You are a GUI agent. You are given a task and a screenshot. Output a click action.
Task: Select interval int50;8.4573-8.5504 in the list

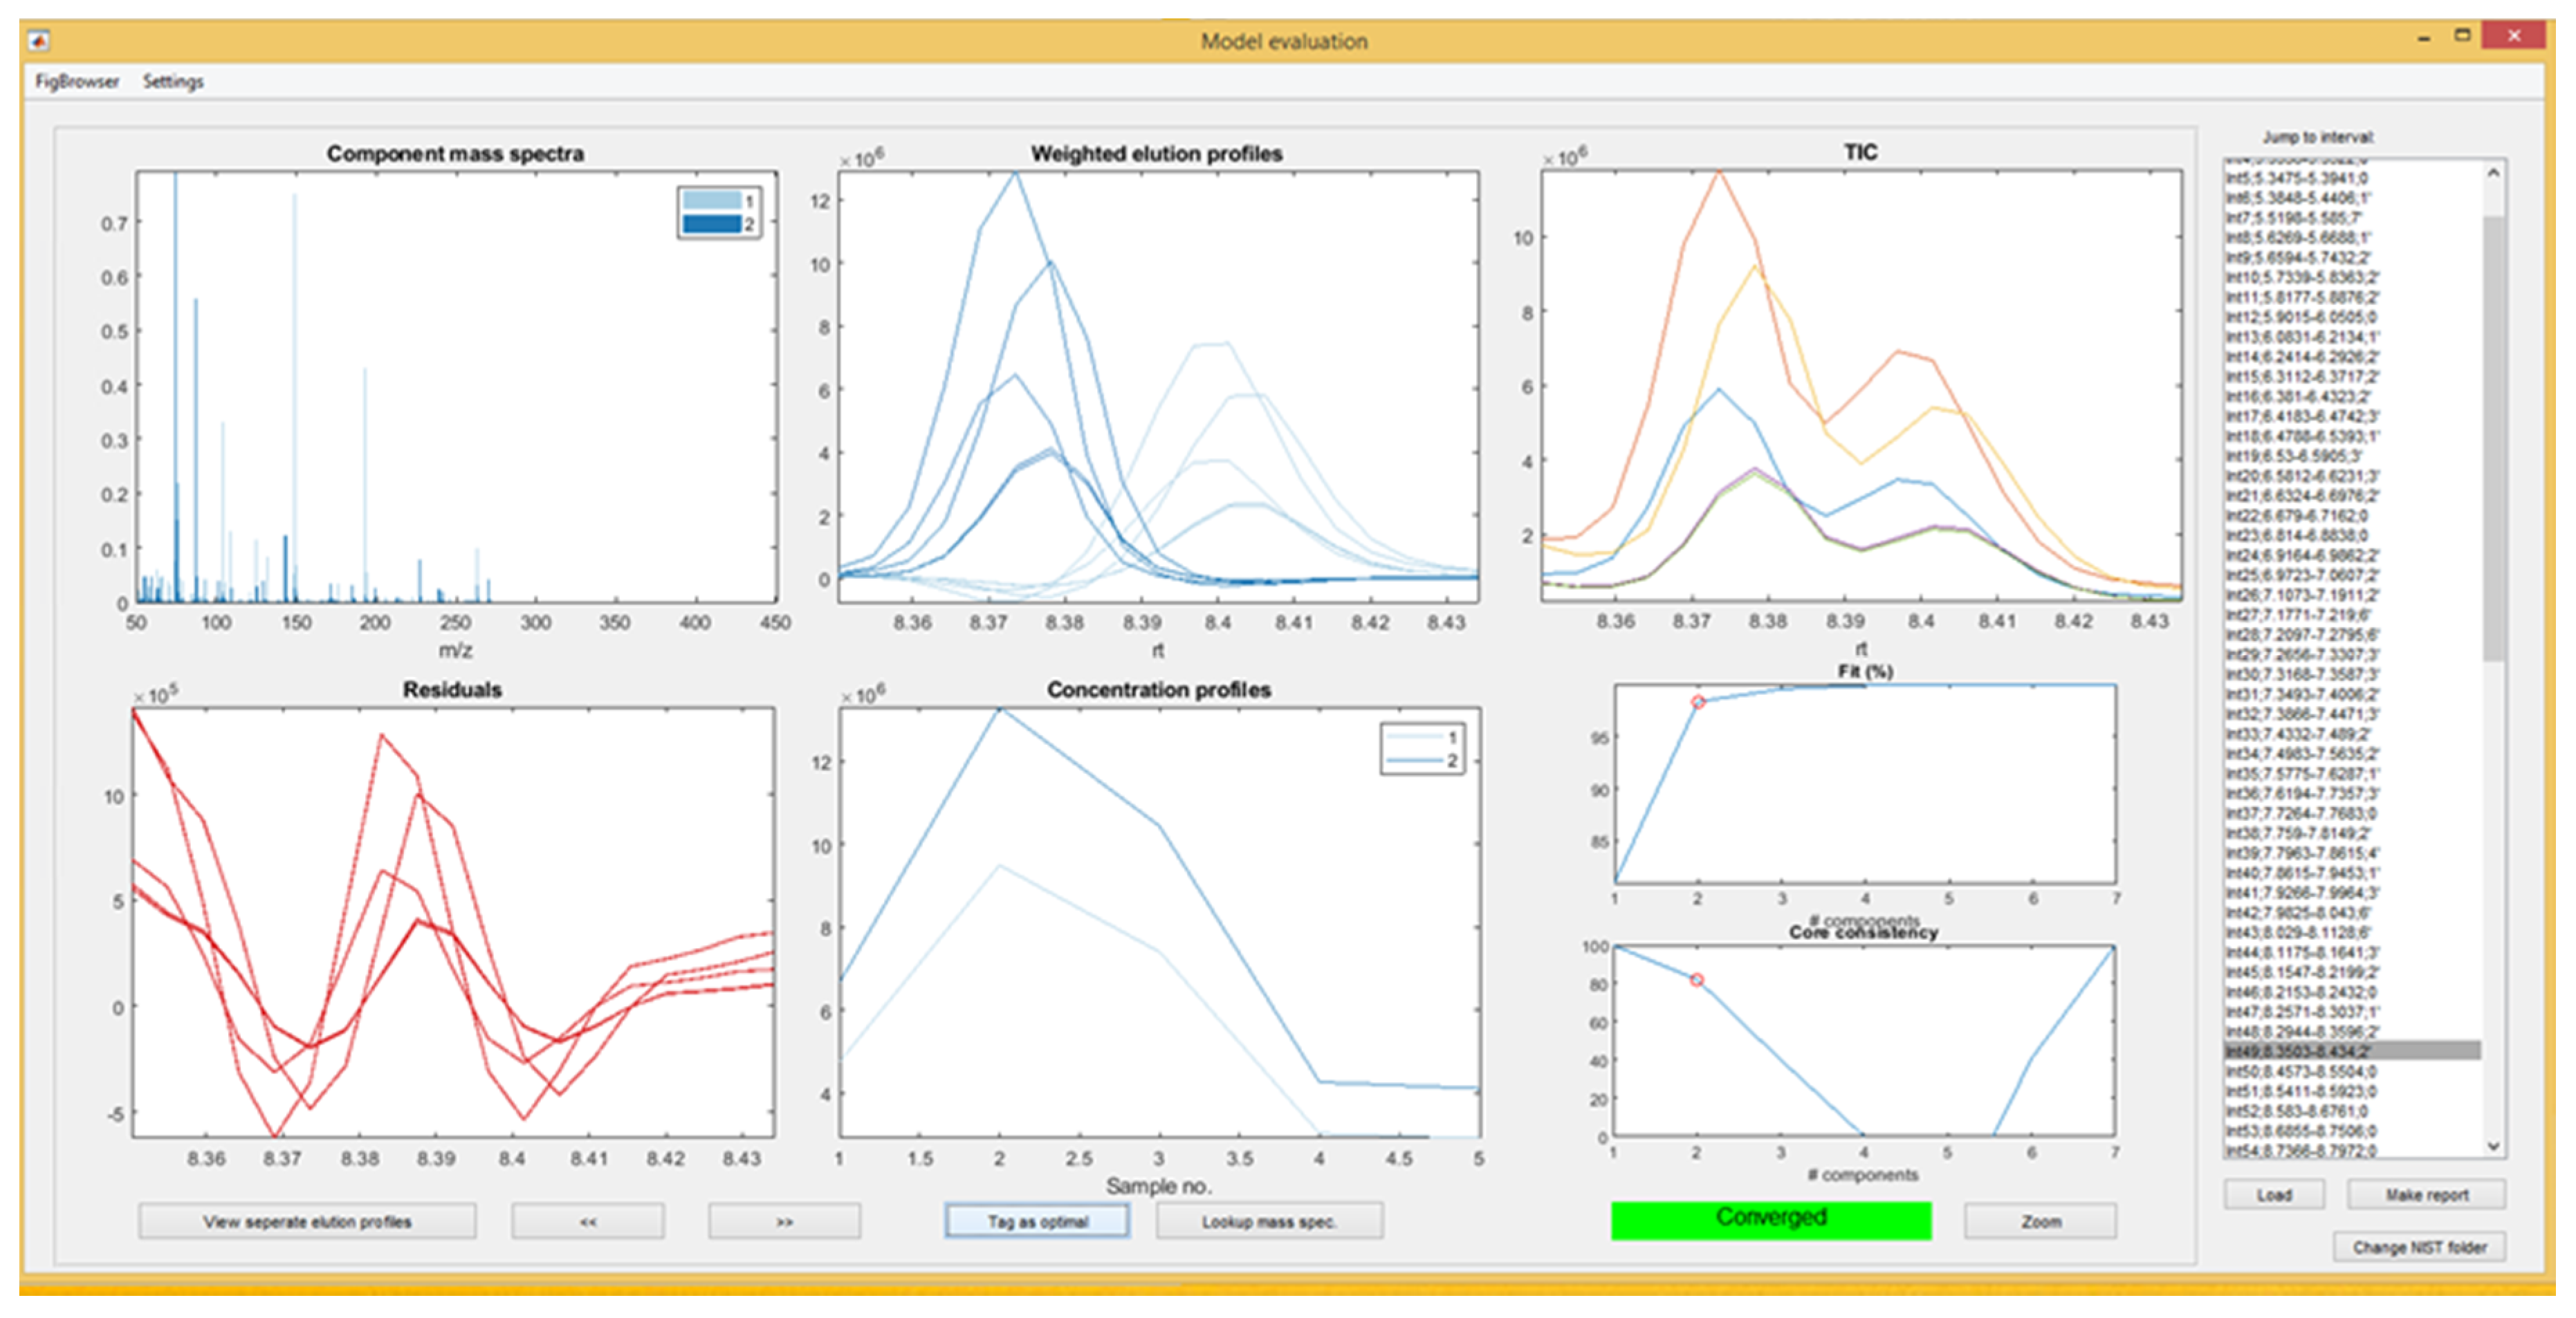tap(2300, 1071)
